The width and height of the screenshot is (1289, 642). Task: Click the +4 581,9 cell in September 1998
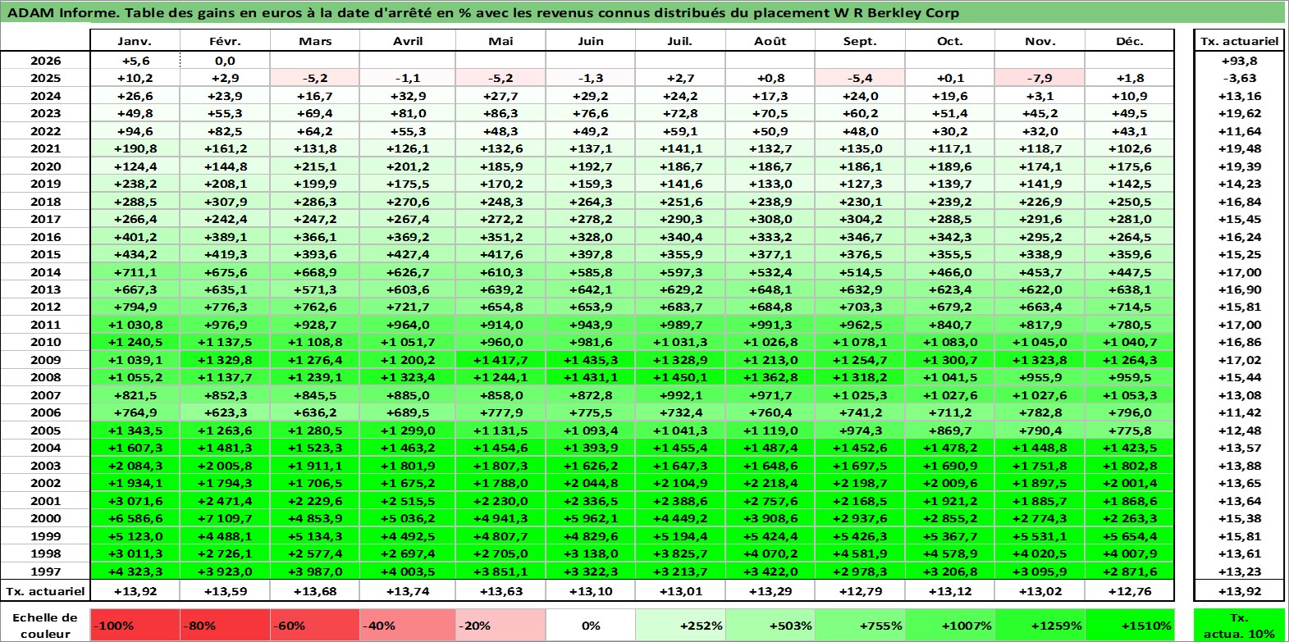(860, 553)
